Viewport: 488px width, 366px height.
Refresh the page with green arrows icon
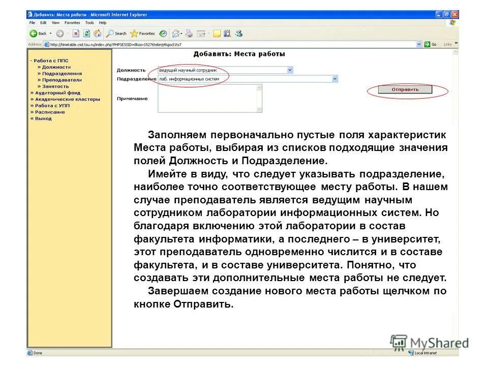[87, 34]
